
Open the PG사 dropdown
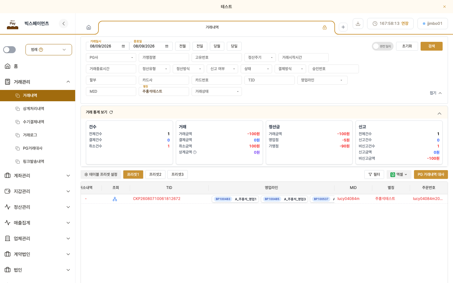[x=111, y=58]
